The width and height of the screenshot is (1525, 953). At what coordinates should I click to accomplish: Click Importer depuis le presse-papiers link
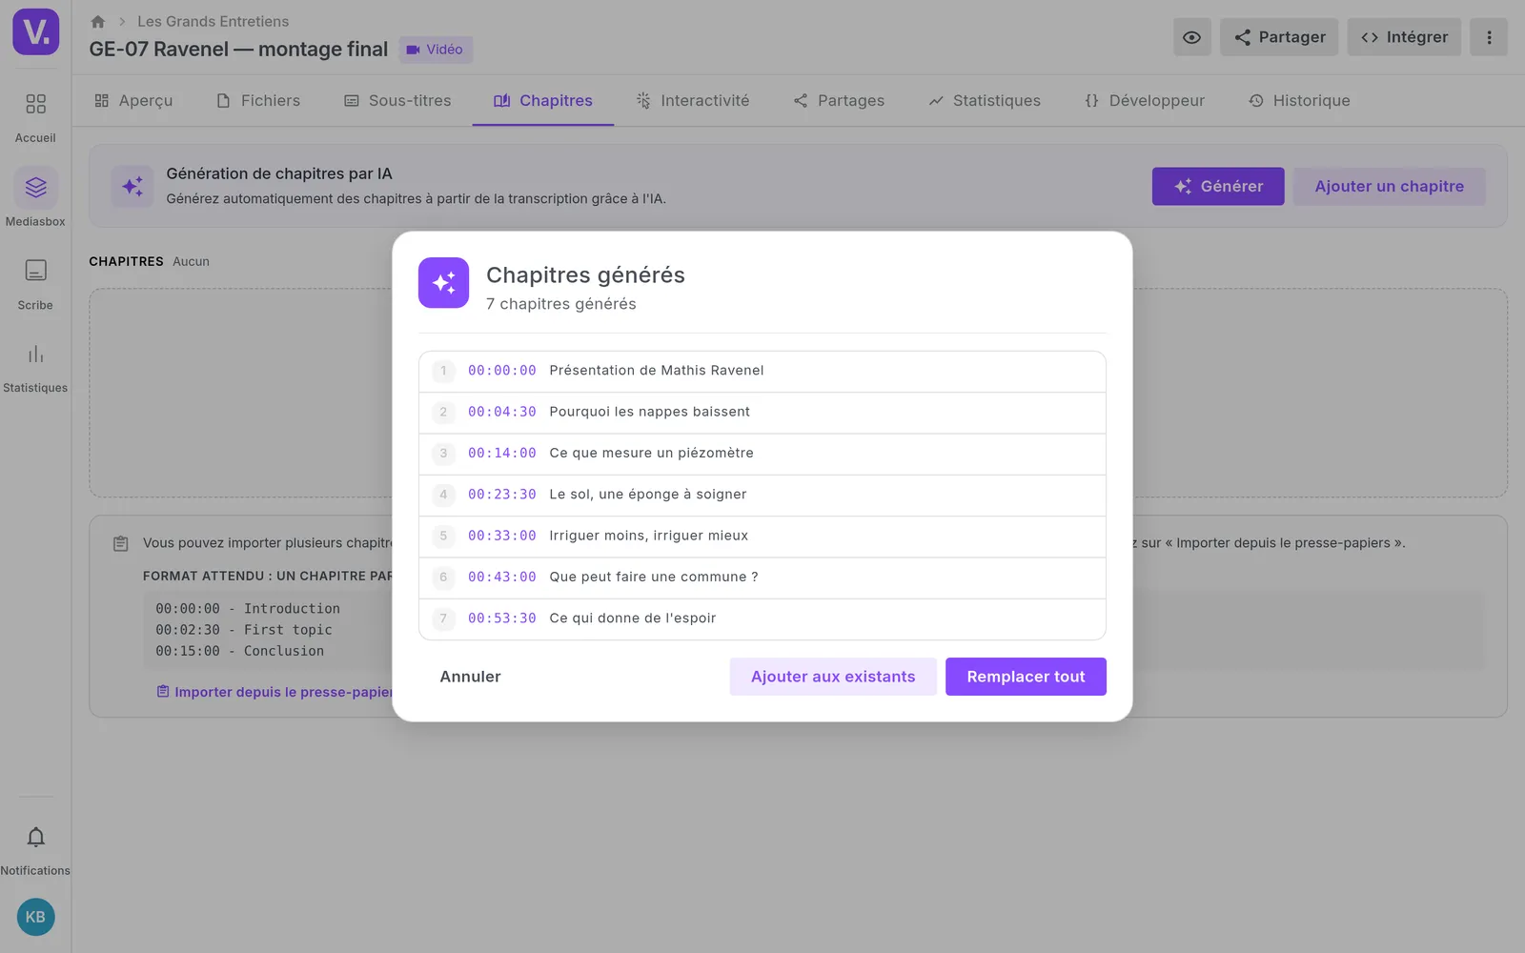click(275, 692)
